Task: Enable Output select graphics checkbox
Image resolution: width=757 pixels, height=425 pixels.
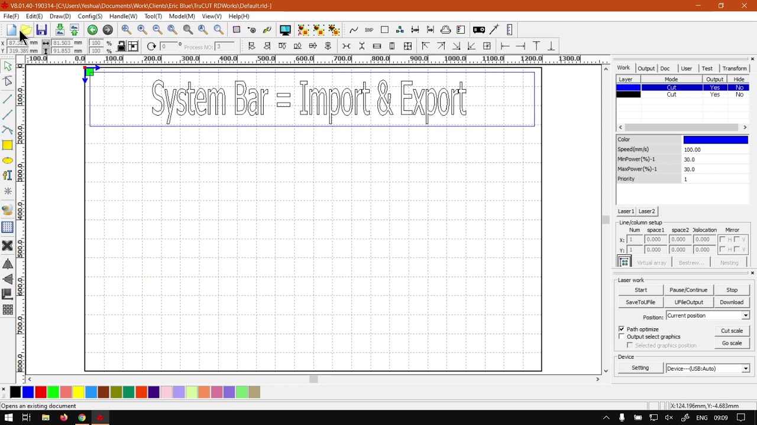Action: click(x=622, y=336)
